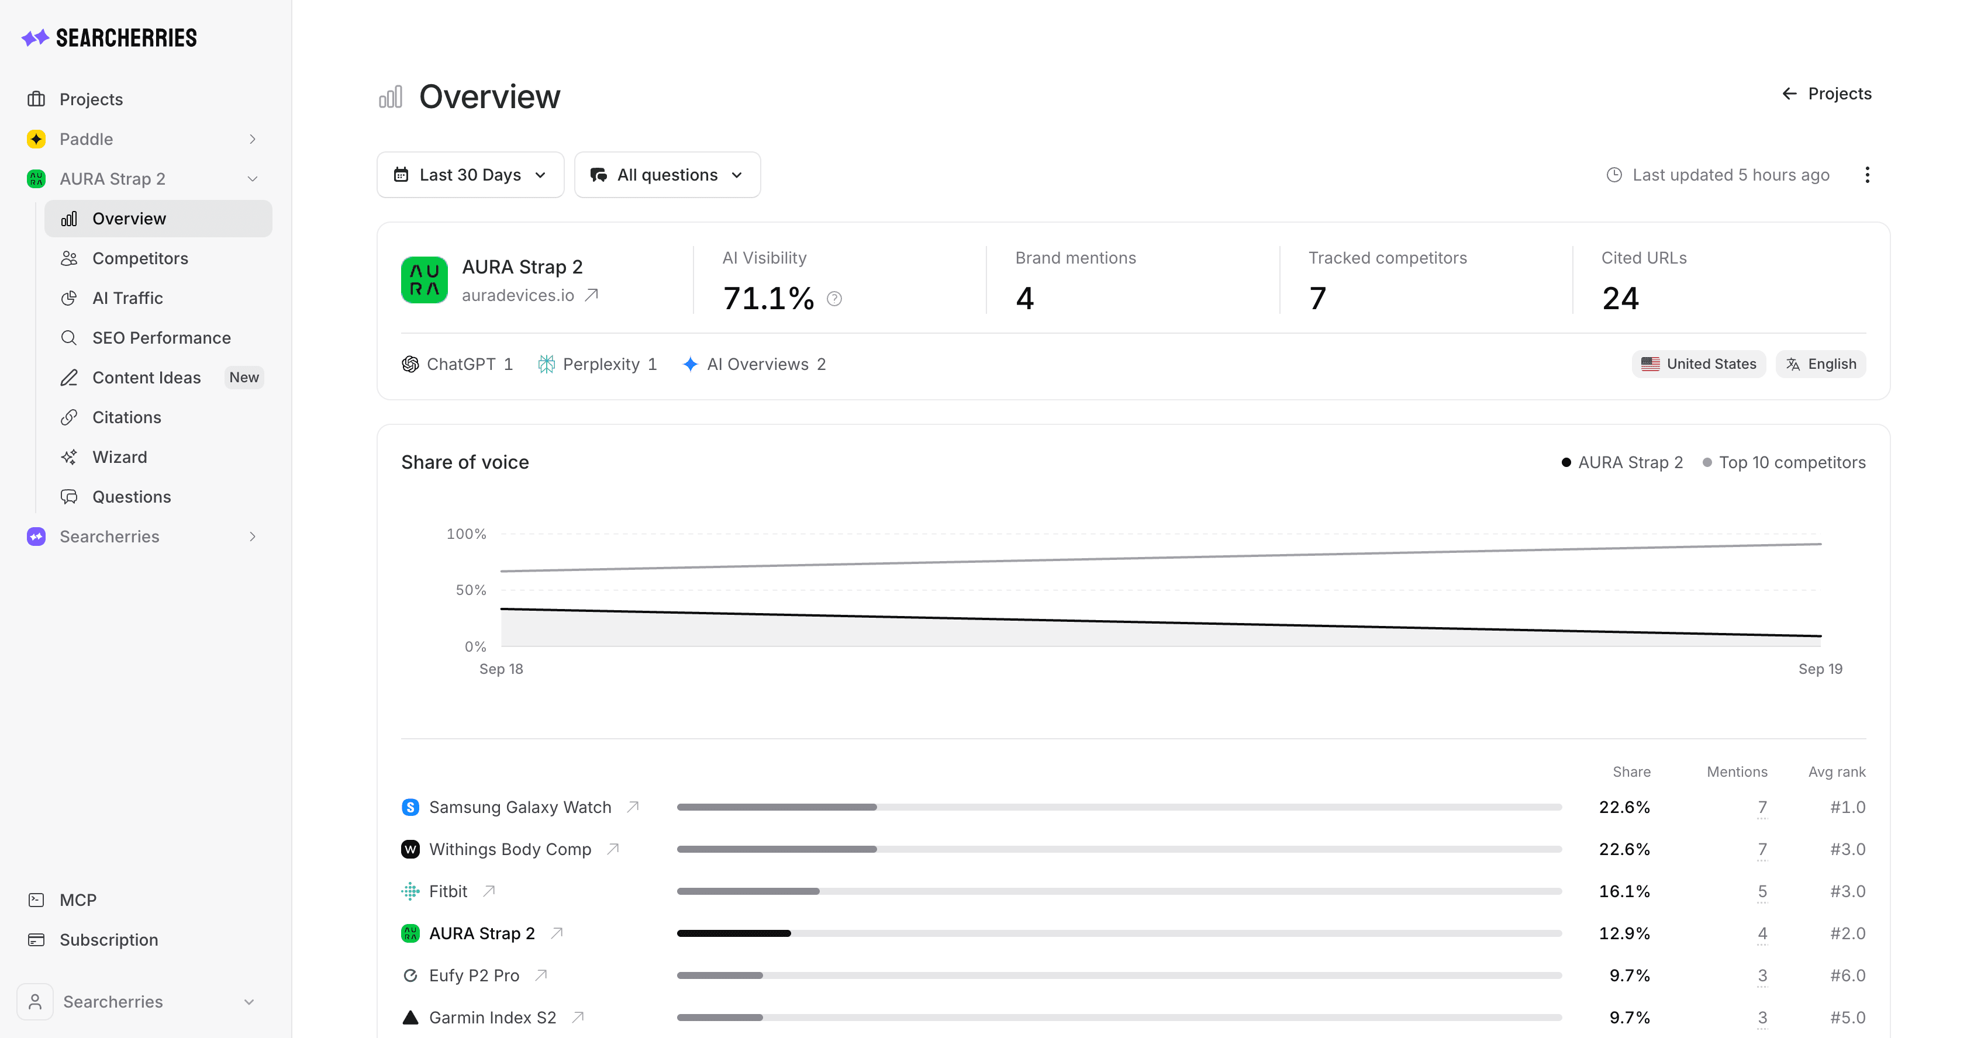Screen dimensions: 1967x1038
Task: Click the Cited URLs value 24
Action: 1620,297
